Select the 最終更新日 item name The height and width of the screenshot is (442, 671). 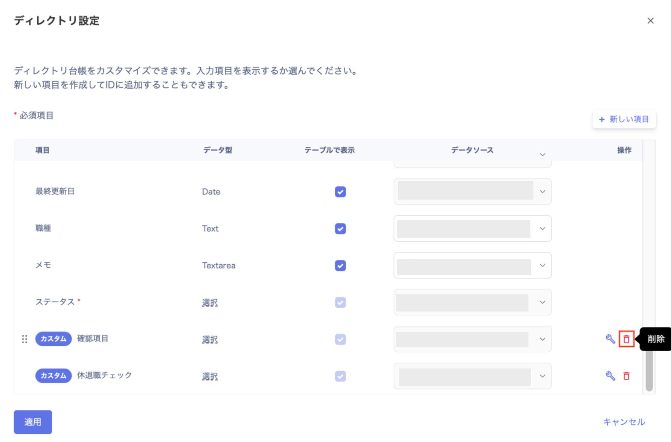click(x=55, y=191)
